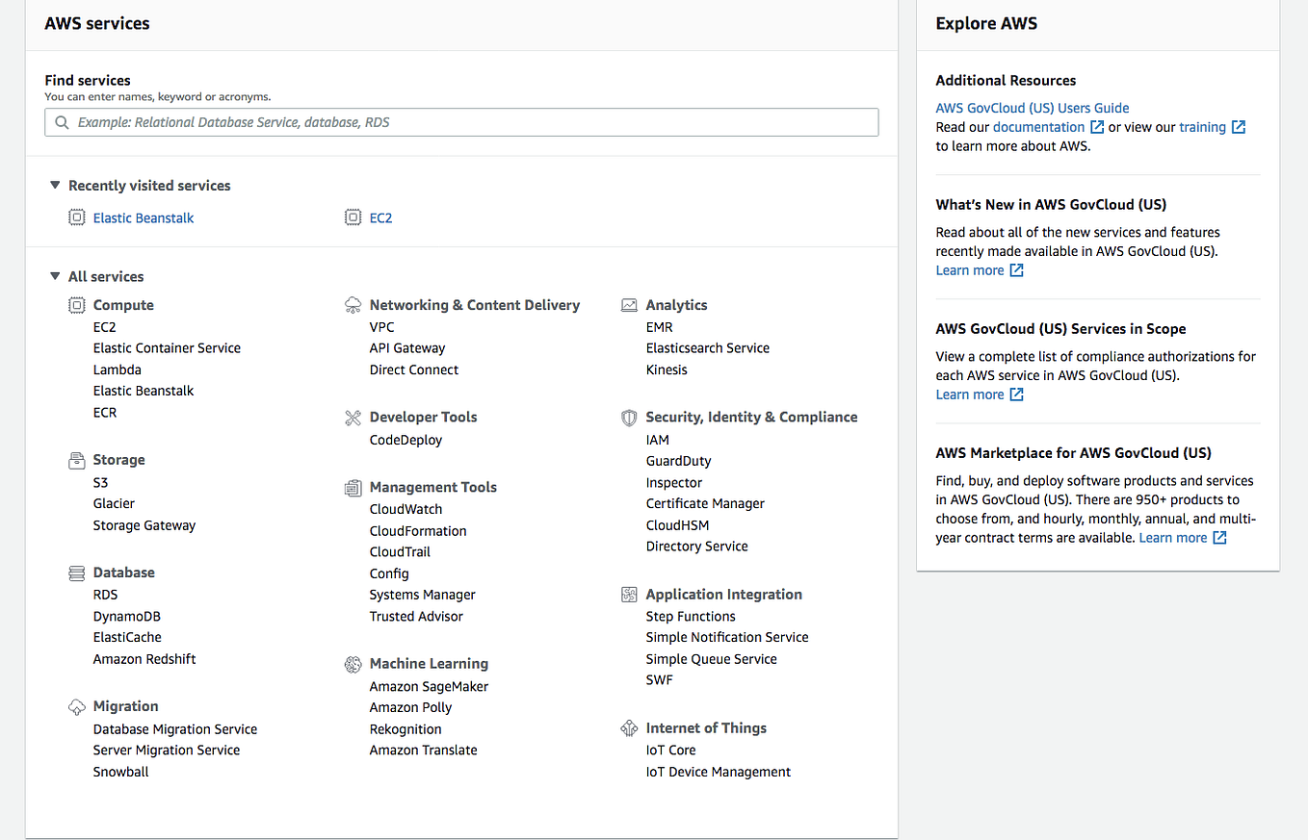Click Learn more under What's New in AWS GovCloud
Image resolution: width=1308 pixels, height=840 pixels.
[x=972, y=269]
